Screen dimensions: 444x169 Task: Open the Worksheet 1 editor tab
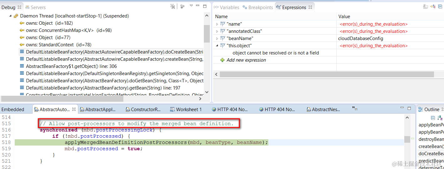186,110
